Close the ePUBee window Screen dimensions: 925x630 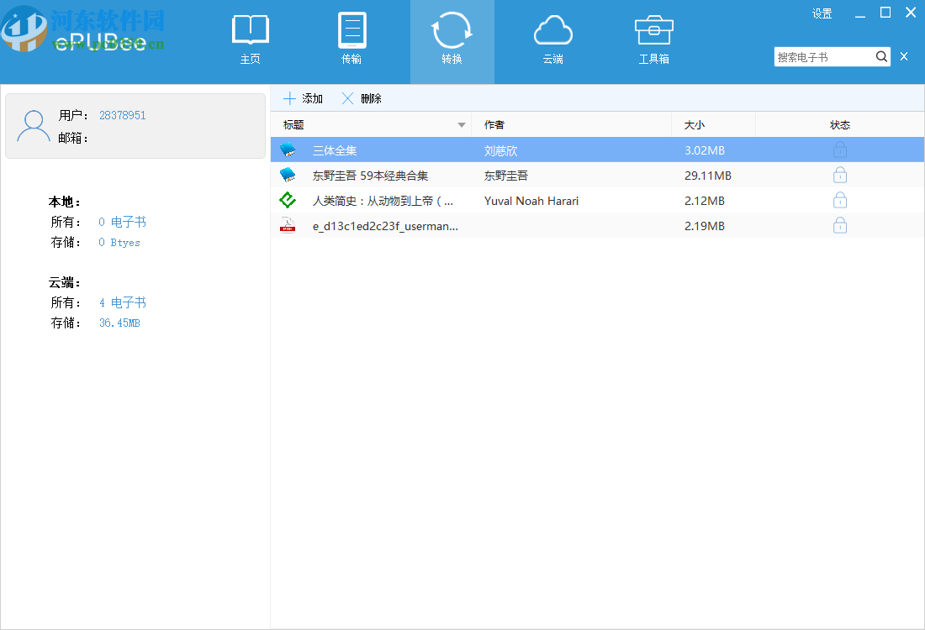point(911,13)
